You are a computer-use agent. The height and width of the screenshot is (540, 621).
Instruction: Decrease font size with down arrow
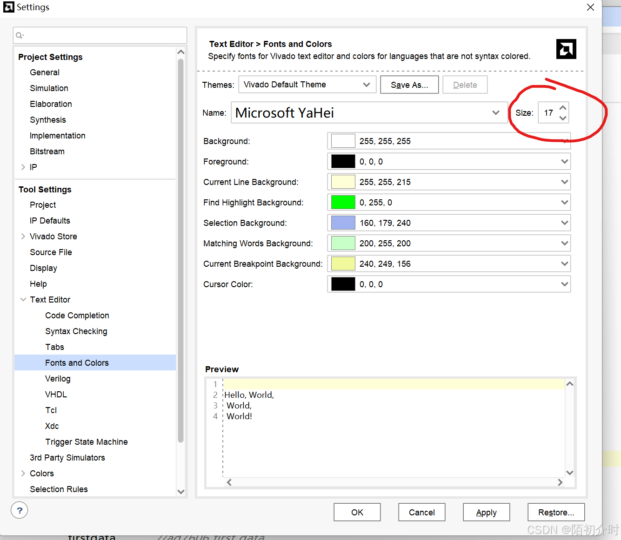click(x=563, y=118)
